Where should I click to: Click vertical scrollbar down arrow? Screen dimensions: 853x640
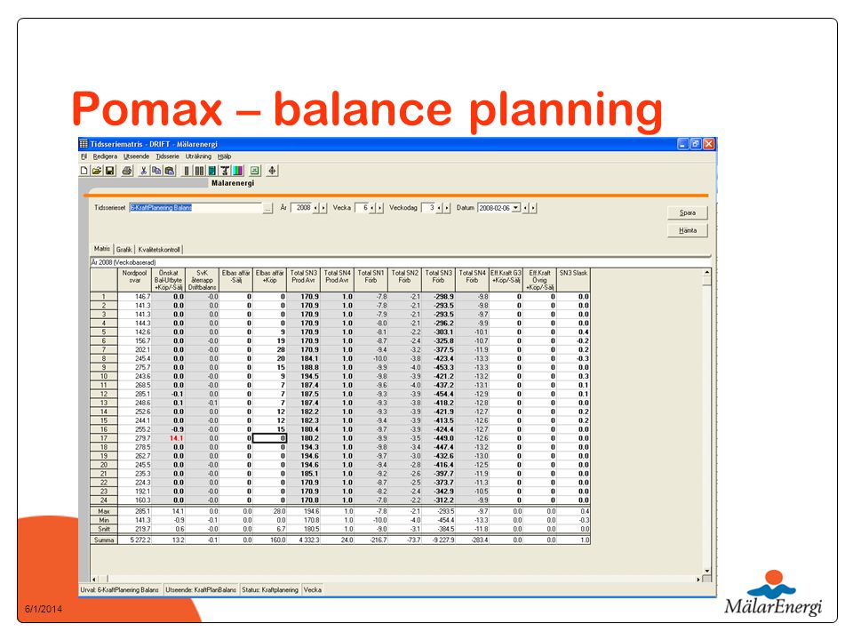pyautogui.click(x=706, y=571)
